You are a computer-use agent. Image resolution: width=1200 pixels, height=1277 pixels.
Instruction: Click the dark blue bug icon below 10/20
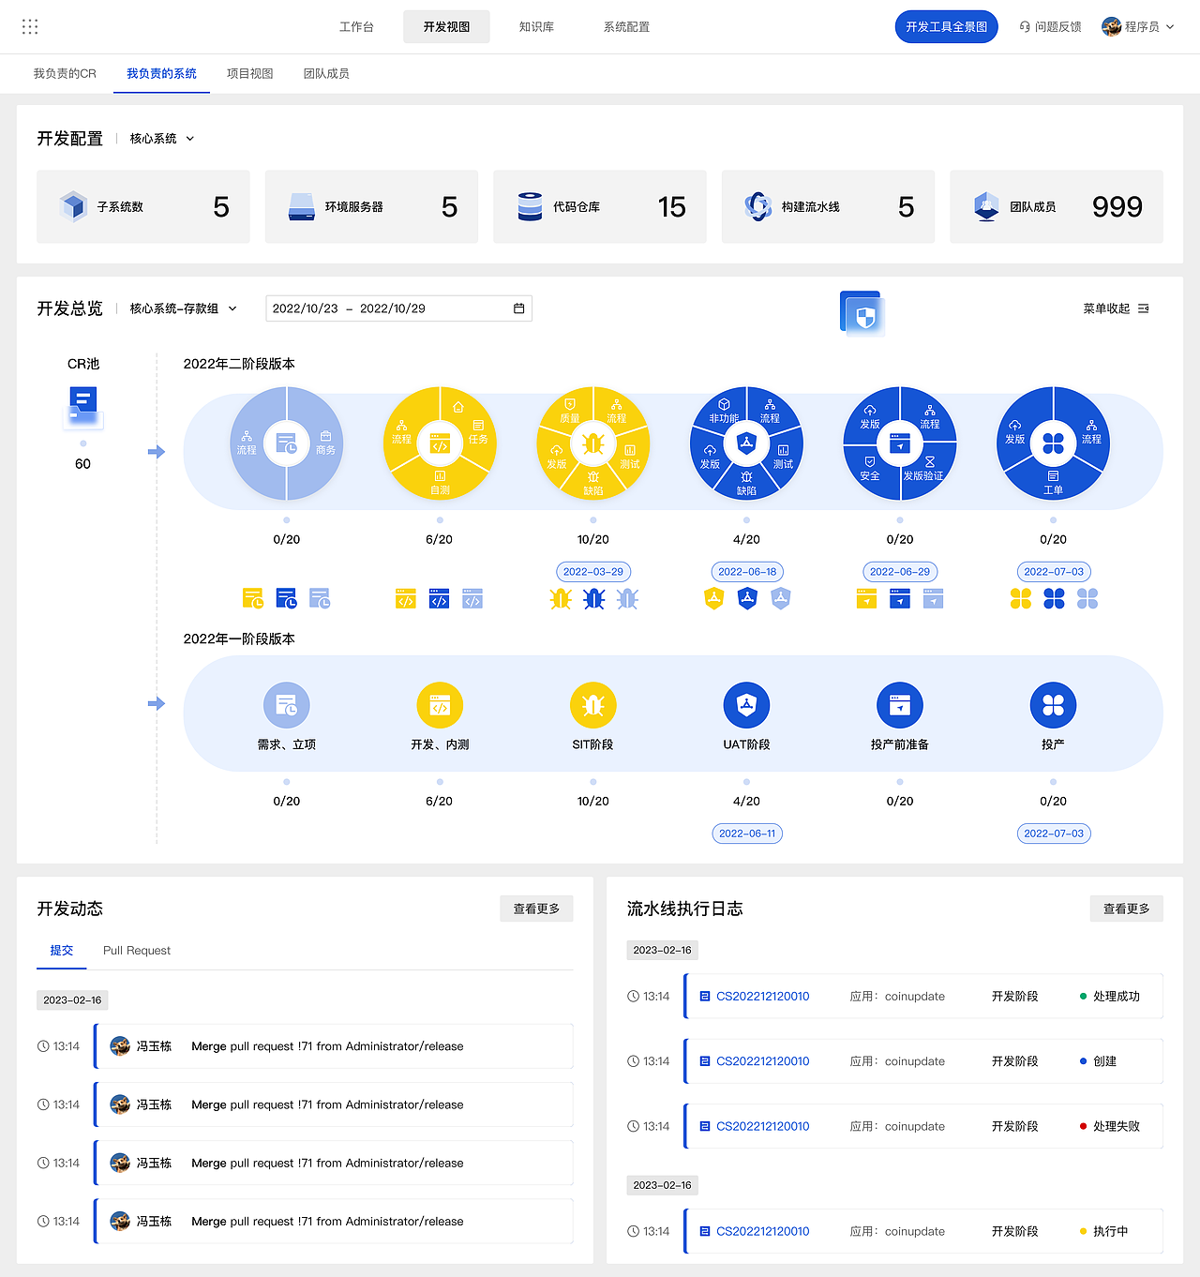[x=593, y=598]
